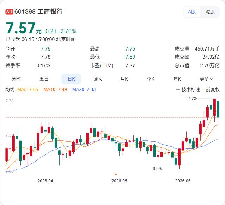The image size is (225, 205).
Task: Click the 今开 value 7.75
Action: [x=45, y=49]
